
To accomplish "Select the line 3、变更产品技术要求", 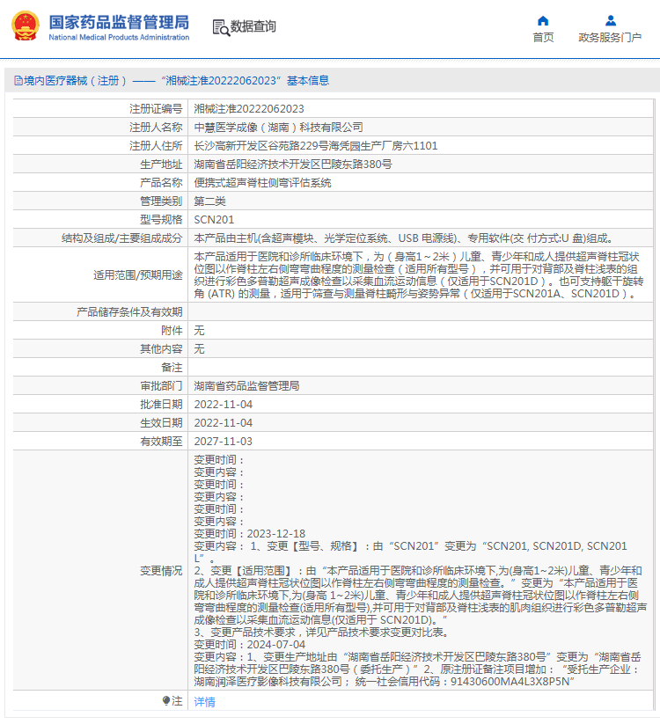I will point(322,633).
